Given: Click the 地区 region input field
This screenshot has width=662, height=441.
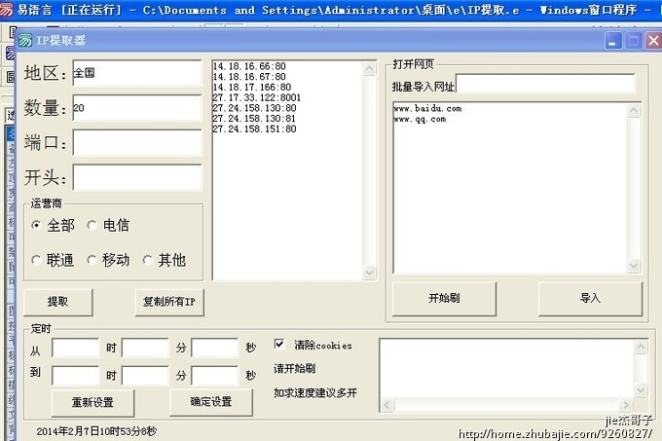Looking at the screenshot, I should [x=137, y=73].
